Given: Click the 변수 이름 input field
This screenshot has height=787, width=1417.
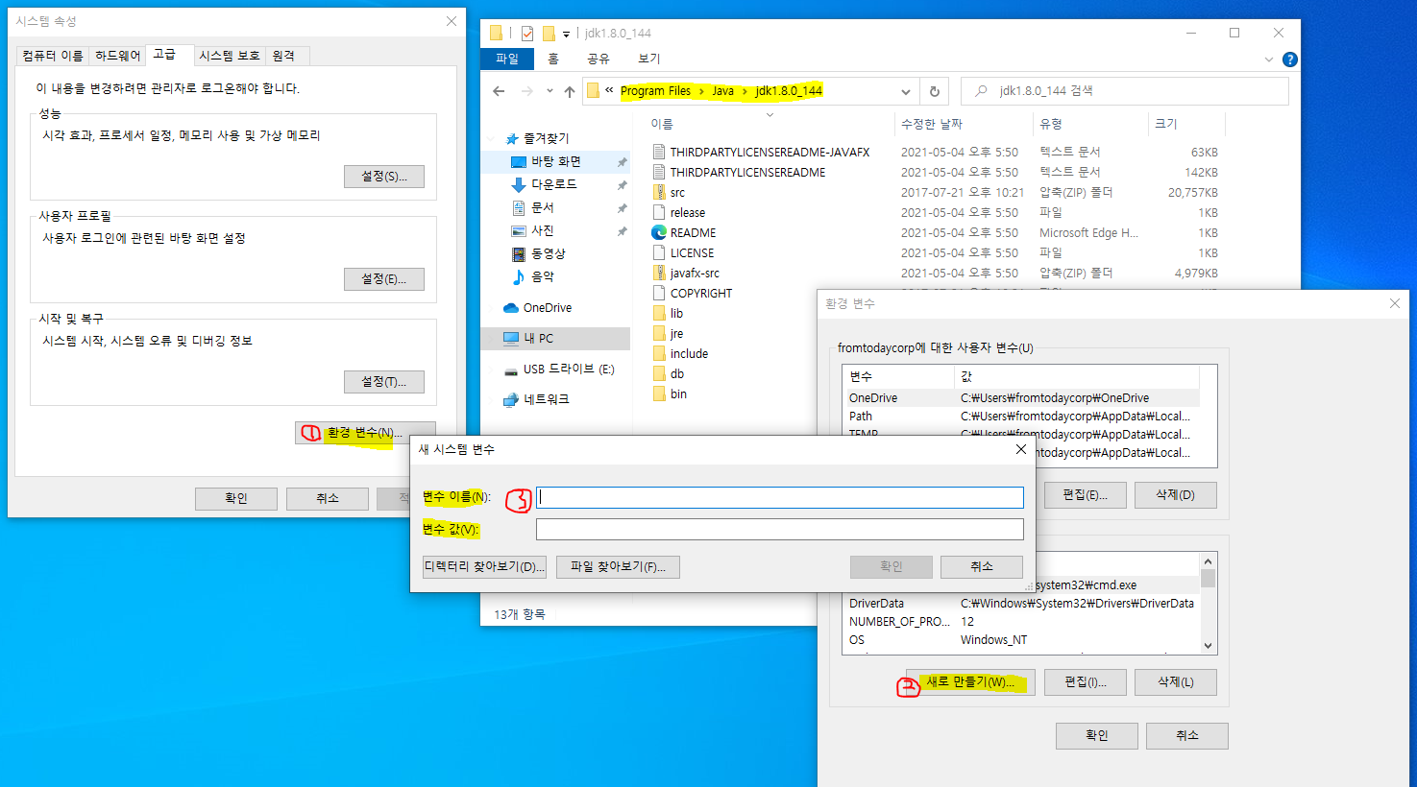Looking at the screenshot, I should click(780, 497).
